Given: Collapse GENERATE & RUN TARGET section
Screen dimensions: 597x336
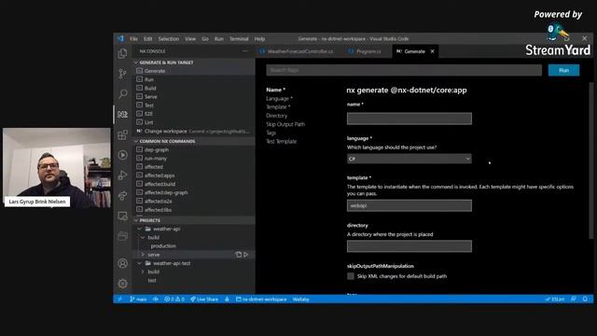Looking at the screenshot, I should pyautogui.click(x=194, y=63).
